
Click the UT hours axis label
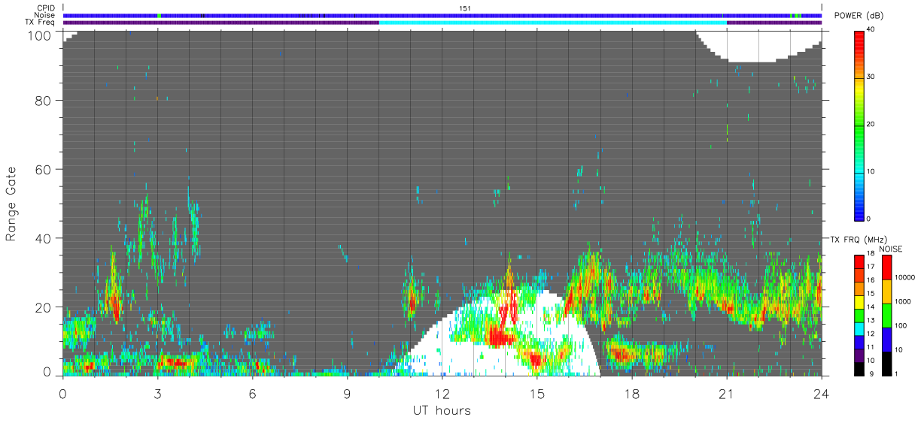coord(441,410)
